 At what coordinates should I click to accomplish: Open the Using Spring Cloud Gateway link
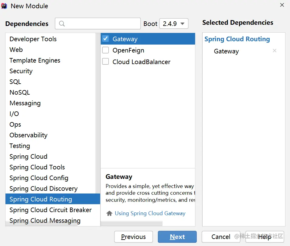point(150,213)
